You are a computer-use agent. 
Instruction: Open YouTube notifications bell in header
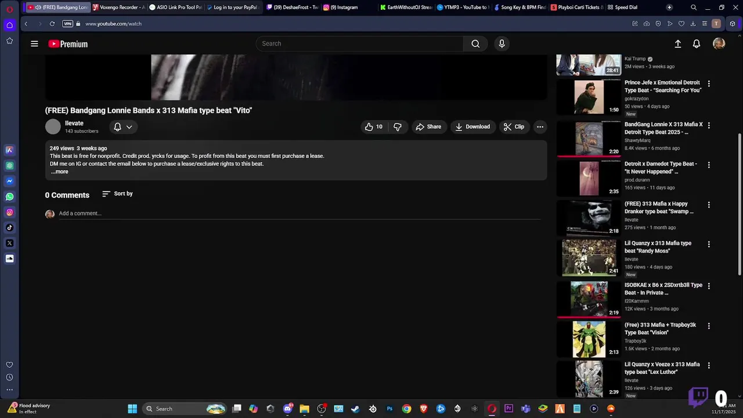tap(697, 44)
